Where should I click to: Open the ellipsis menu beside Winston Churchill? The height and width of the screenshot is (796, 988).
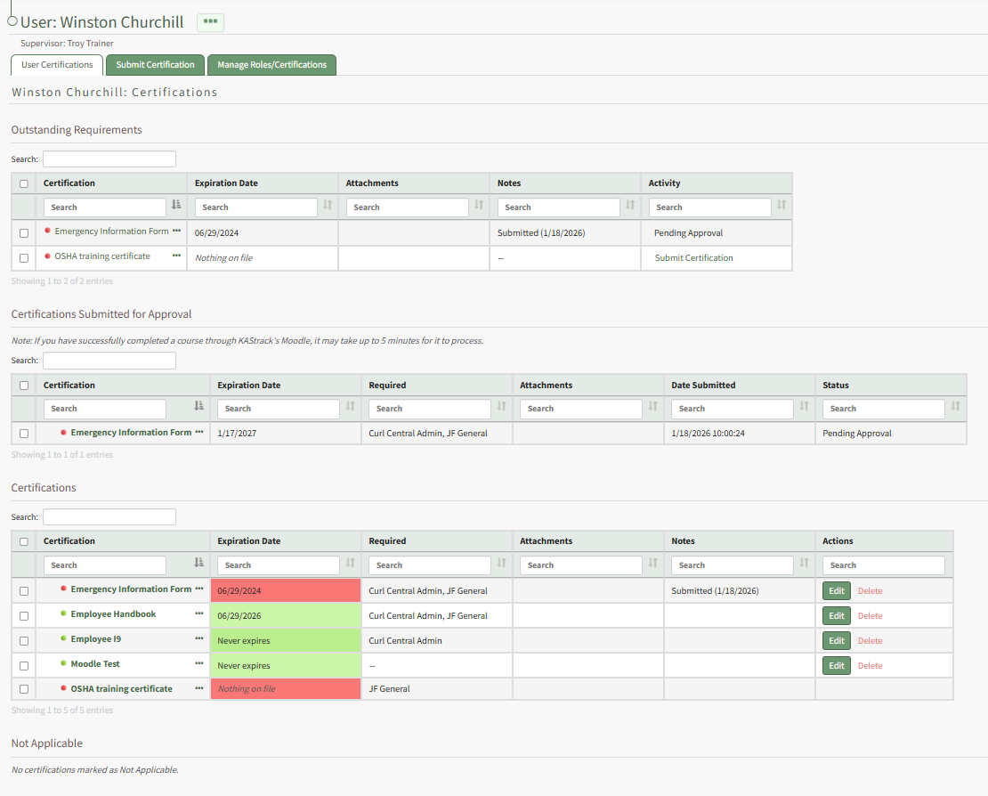[x=210, y=21]
